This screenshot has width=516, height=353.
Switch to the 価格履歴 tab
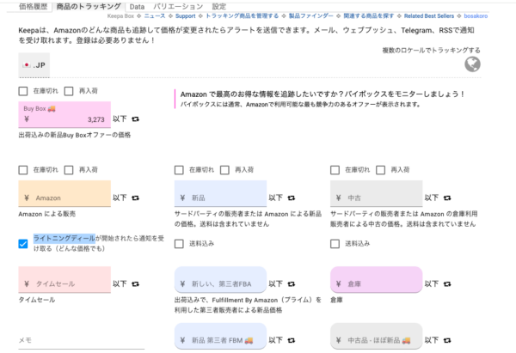click(x=25, y=6)
